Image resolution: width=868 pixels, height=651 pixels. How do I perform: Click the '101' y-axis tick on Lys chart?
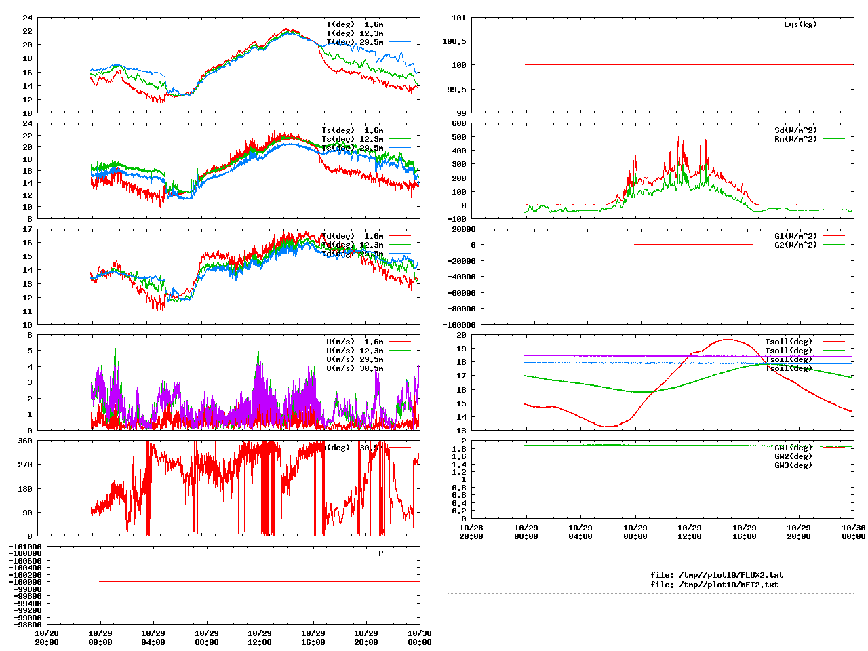click(x=459, y=18)
